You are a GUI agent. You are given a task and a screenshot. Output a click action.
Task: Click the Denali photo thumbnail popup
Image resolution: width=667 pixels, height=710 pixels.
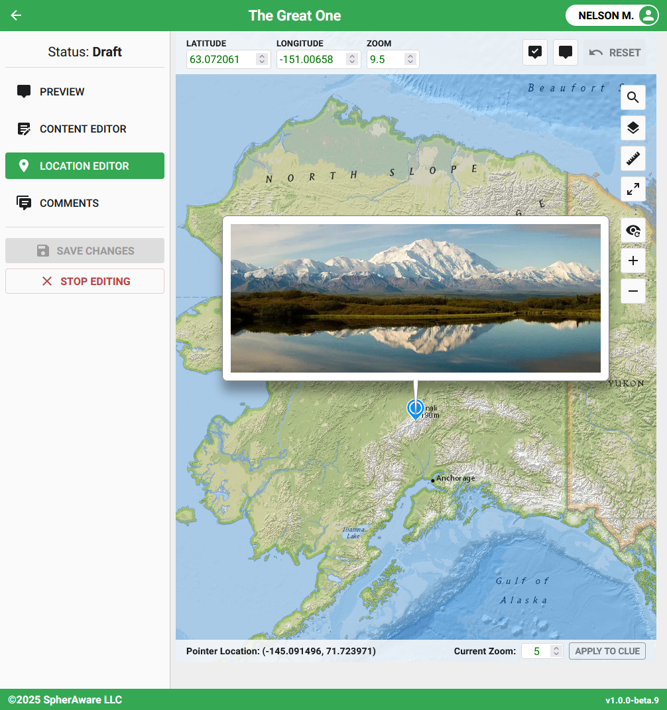pyautogui.click(x=416, y=298)
